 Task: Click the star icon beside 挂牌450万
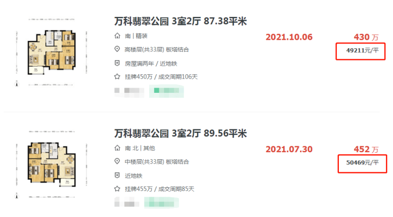coord(117,76)
